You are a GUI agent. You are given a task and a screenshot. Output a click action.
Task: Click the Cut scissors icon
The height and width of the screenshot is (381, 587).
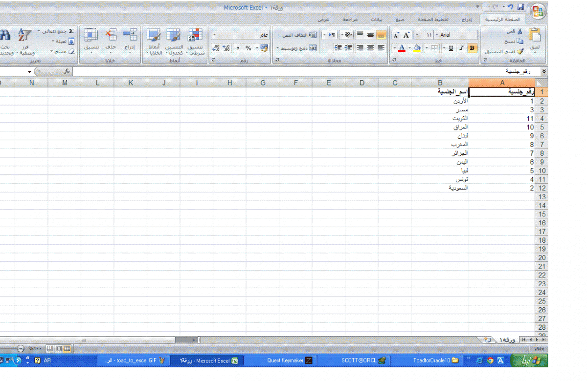[x=519, y=31]
